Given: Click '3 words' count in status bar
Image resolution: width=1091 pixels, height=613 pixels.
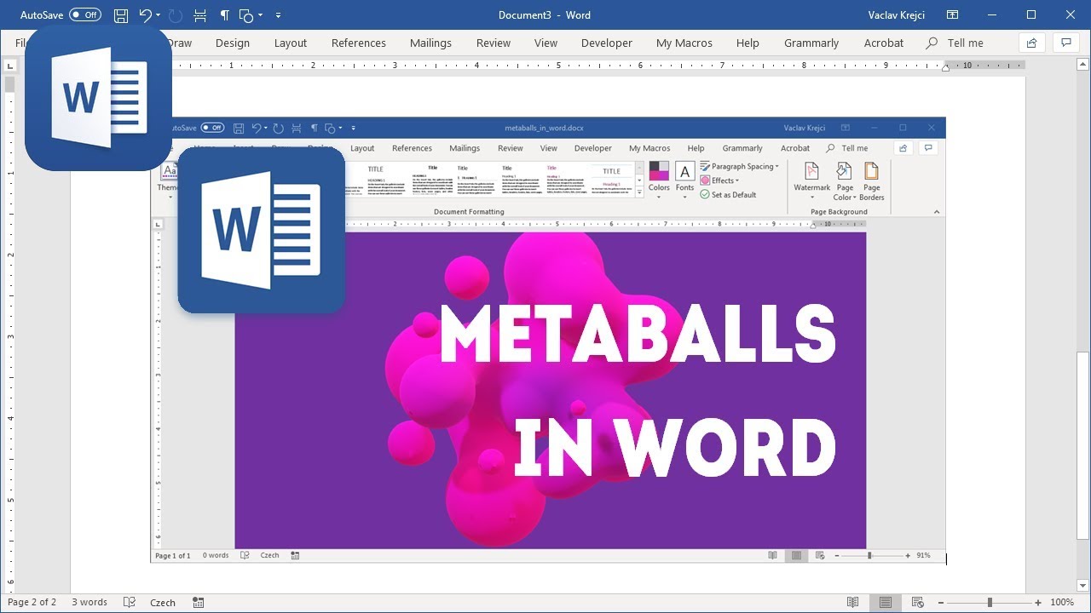Looking at the screenshot, I should (89, 602).
